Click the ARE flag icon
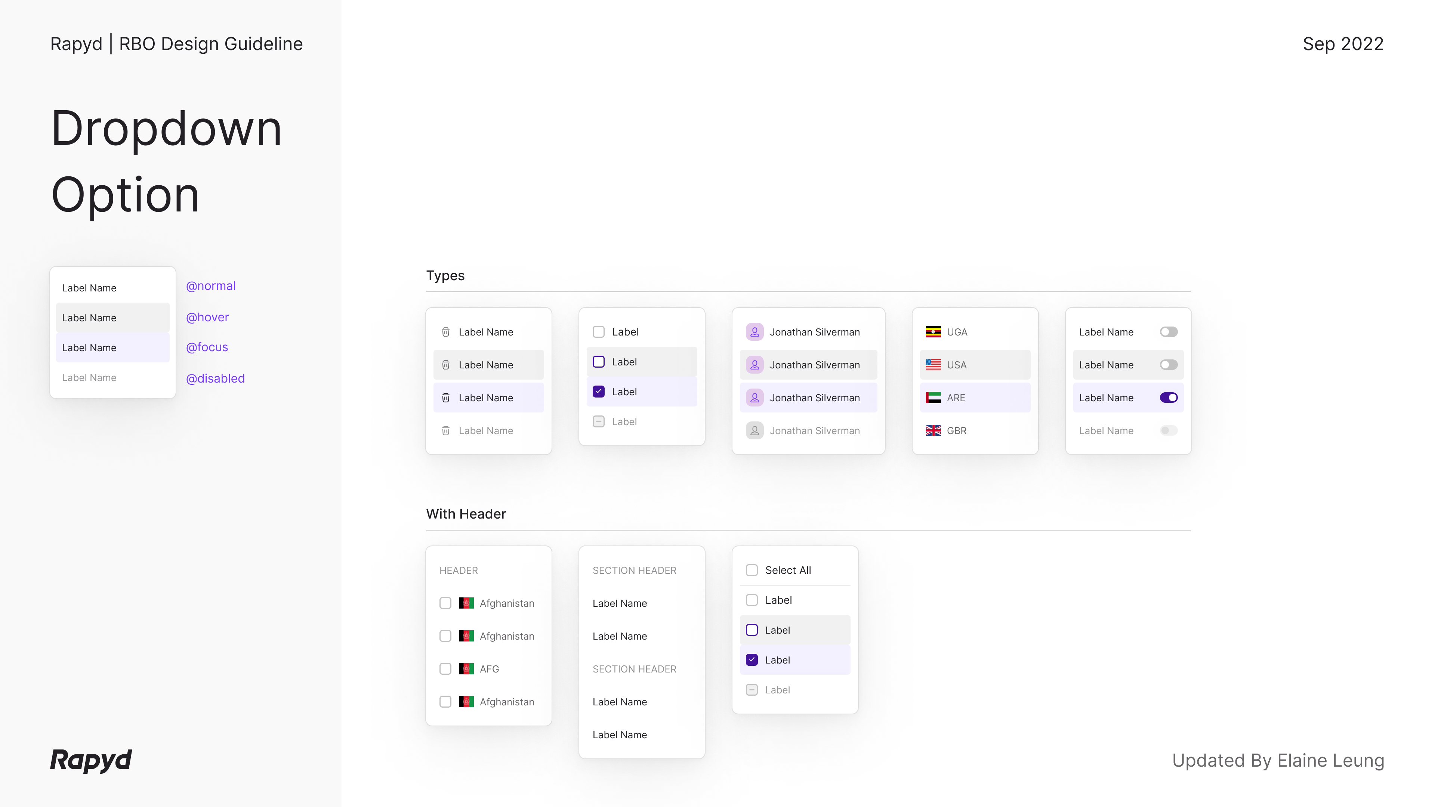This screenshot has width=1435, height=807. 933,398
